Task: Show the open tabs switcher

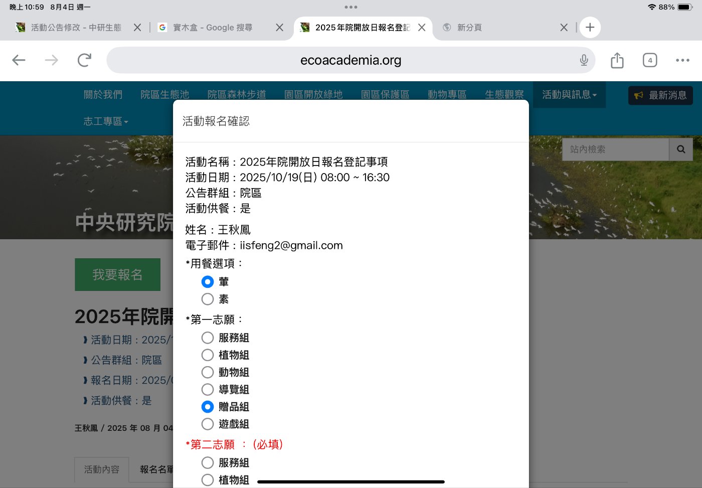Action: coord(650,60)
